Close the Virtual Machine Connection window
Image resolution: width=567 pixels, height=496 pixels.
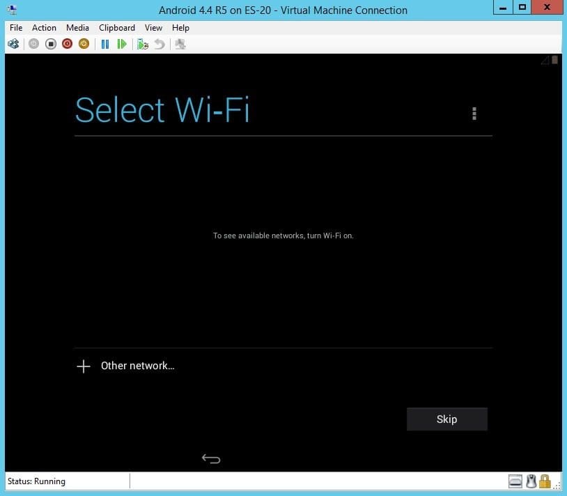coord(547,7)
